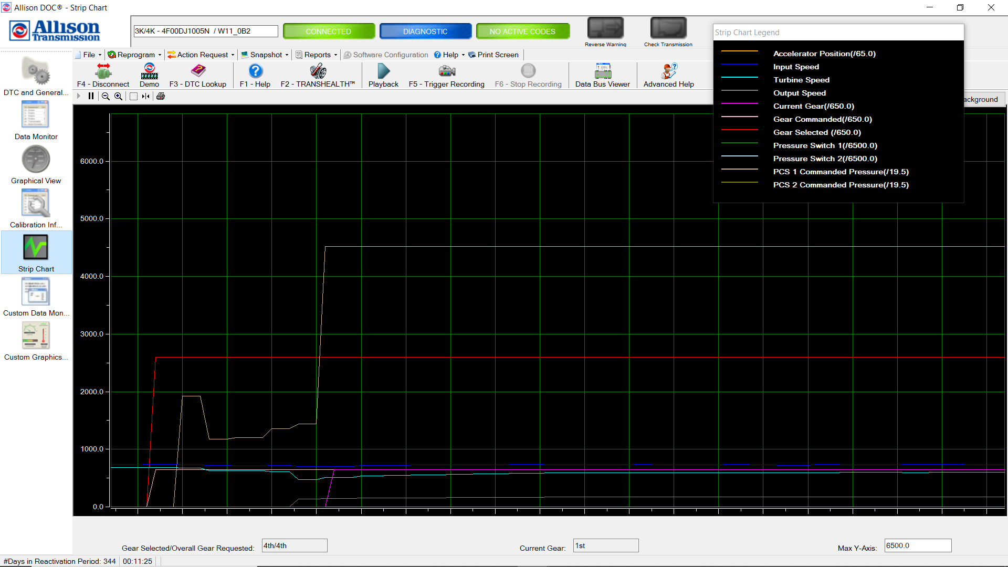Start Playback of recorded data

(383, 75)
